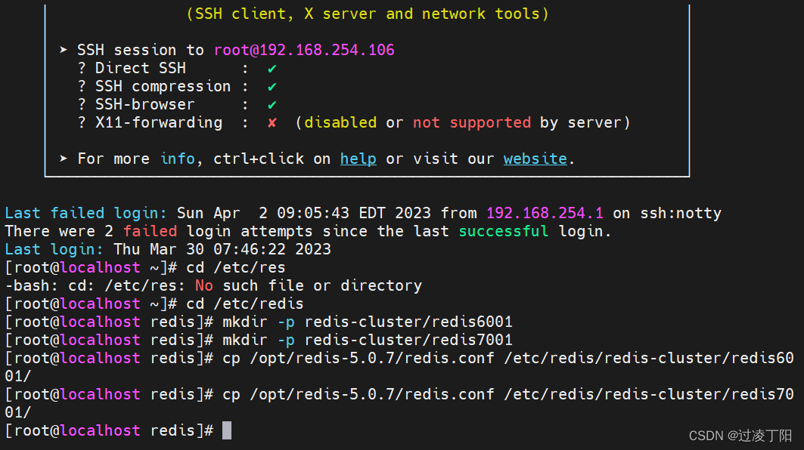
Task: Click the 'cd /etc/redis' command line
Action: pos(244,304)
